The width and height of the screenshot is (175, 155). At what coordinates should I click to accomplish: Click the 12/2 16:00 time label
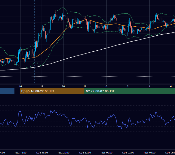20,152
